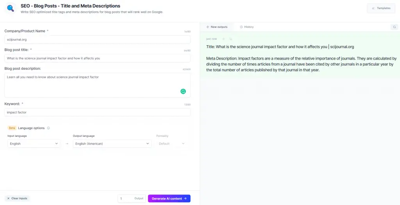This screenshot has width=400, height=205.
Task: Open the Output language English (American) dropdown
Action: coord(112,144)
